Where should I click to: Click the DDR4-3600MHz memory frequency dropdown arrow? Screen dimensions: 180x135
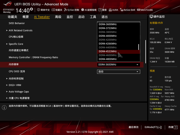(x=137, y=65)
